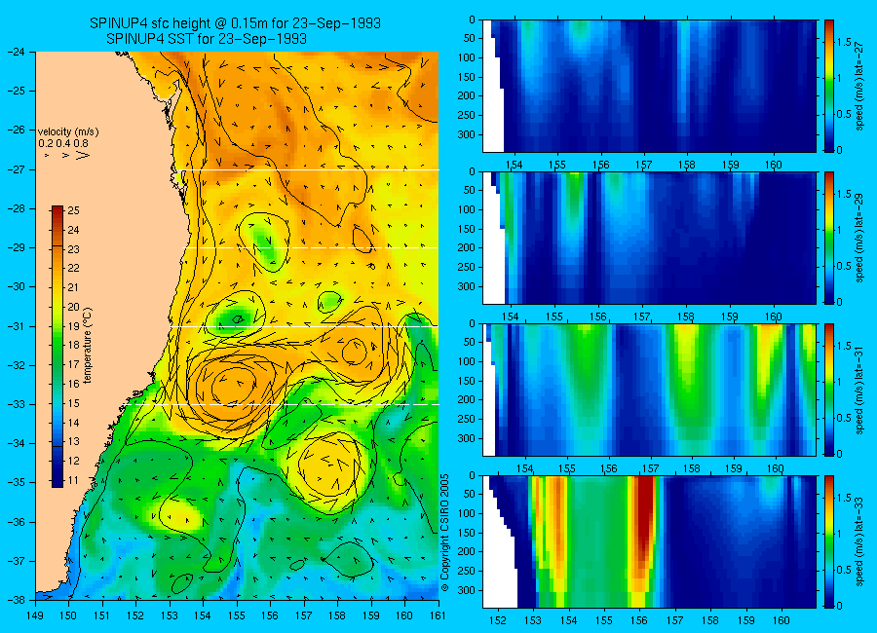This screenshot has height=633, width=877.
Task: Click the 152 longitude tick under the lat=-33 section
Action: tap(497, 620)
